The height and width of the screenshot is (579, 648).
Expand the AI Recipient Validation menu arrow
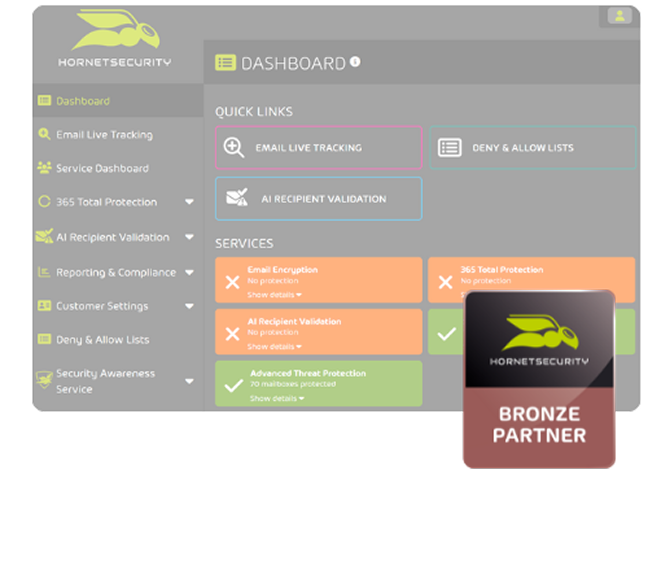(189, 237)
